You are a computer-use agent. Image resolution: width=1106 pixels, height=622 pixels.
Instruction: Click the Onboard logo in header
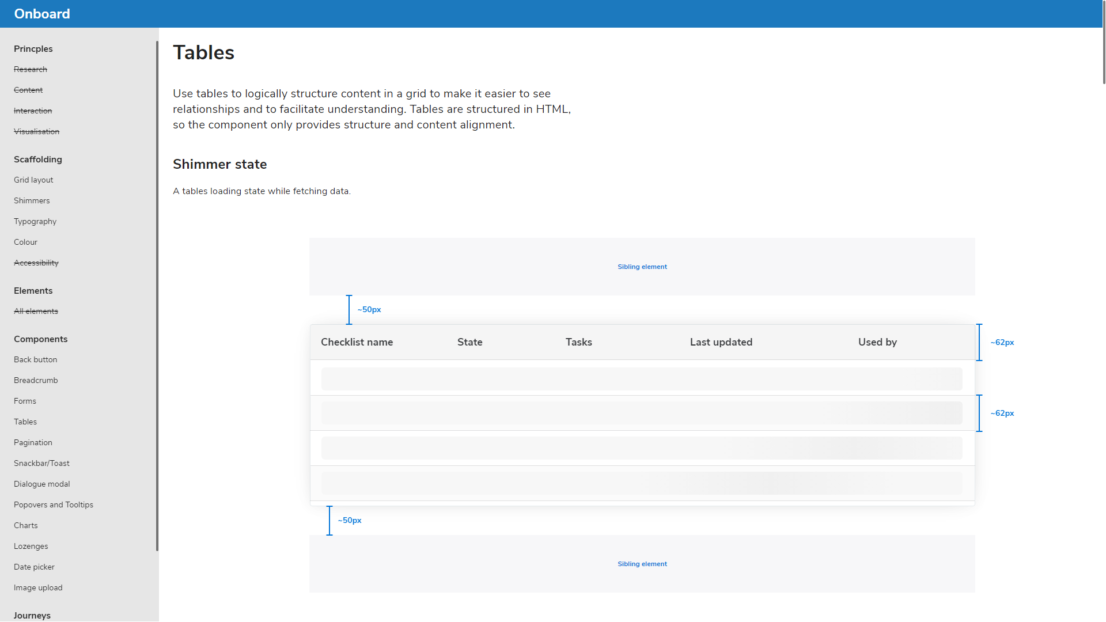point(42,14)
